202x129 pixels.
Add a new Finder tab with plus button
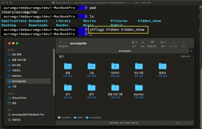(x=191, y=51)
